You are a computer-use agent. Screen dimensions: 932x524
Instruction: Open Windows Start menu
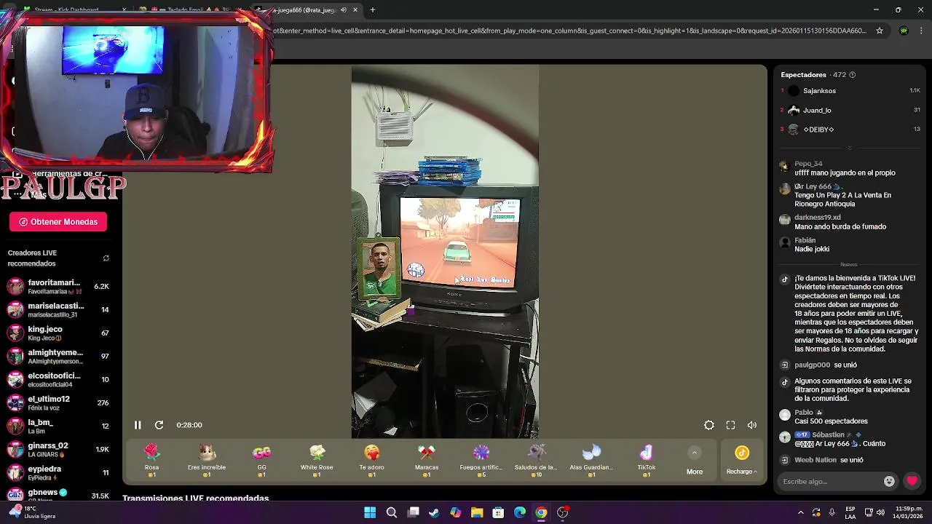pos(370,512)
